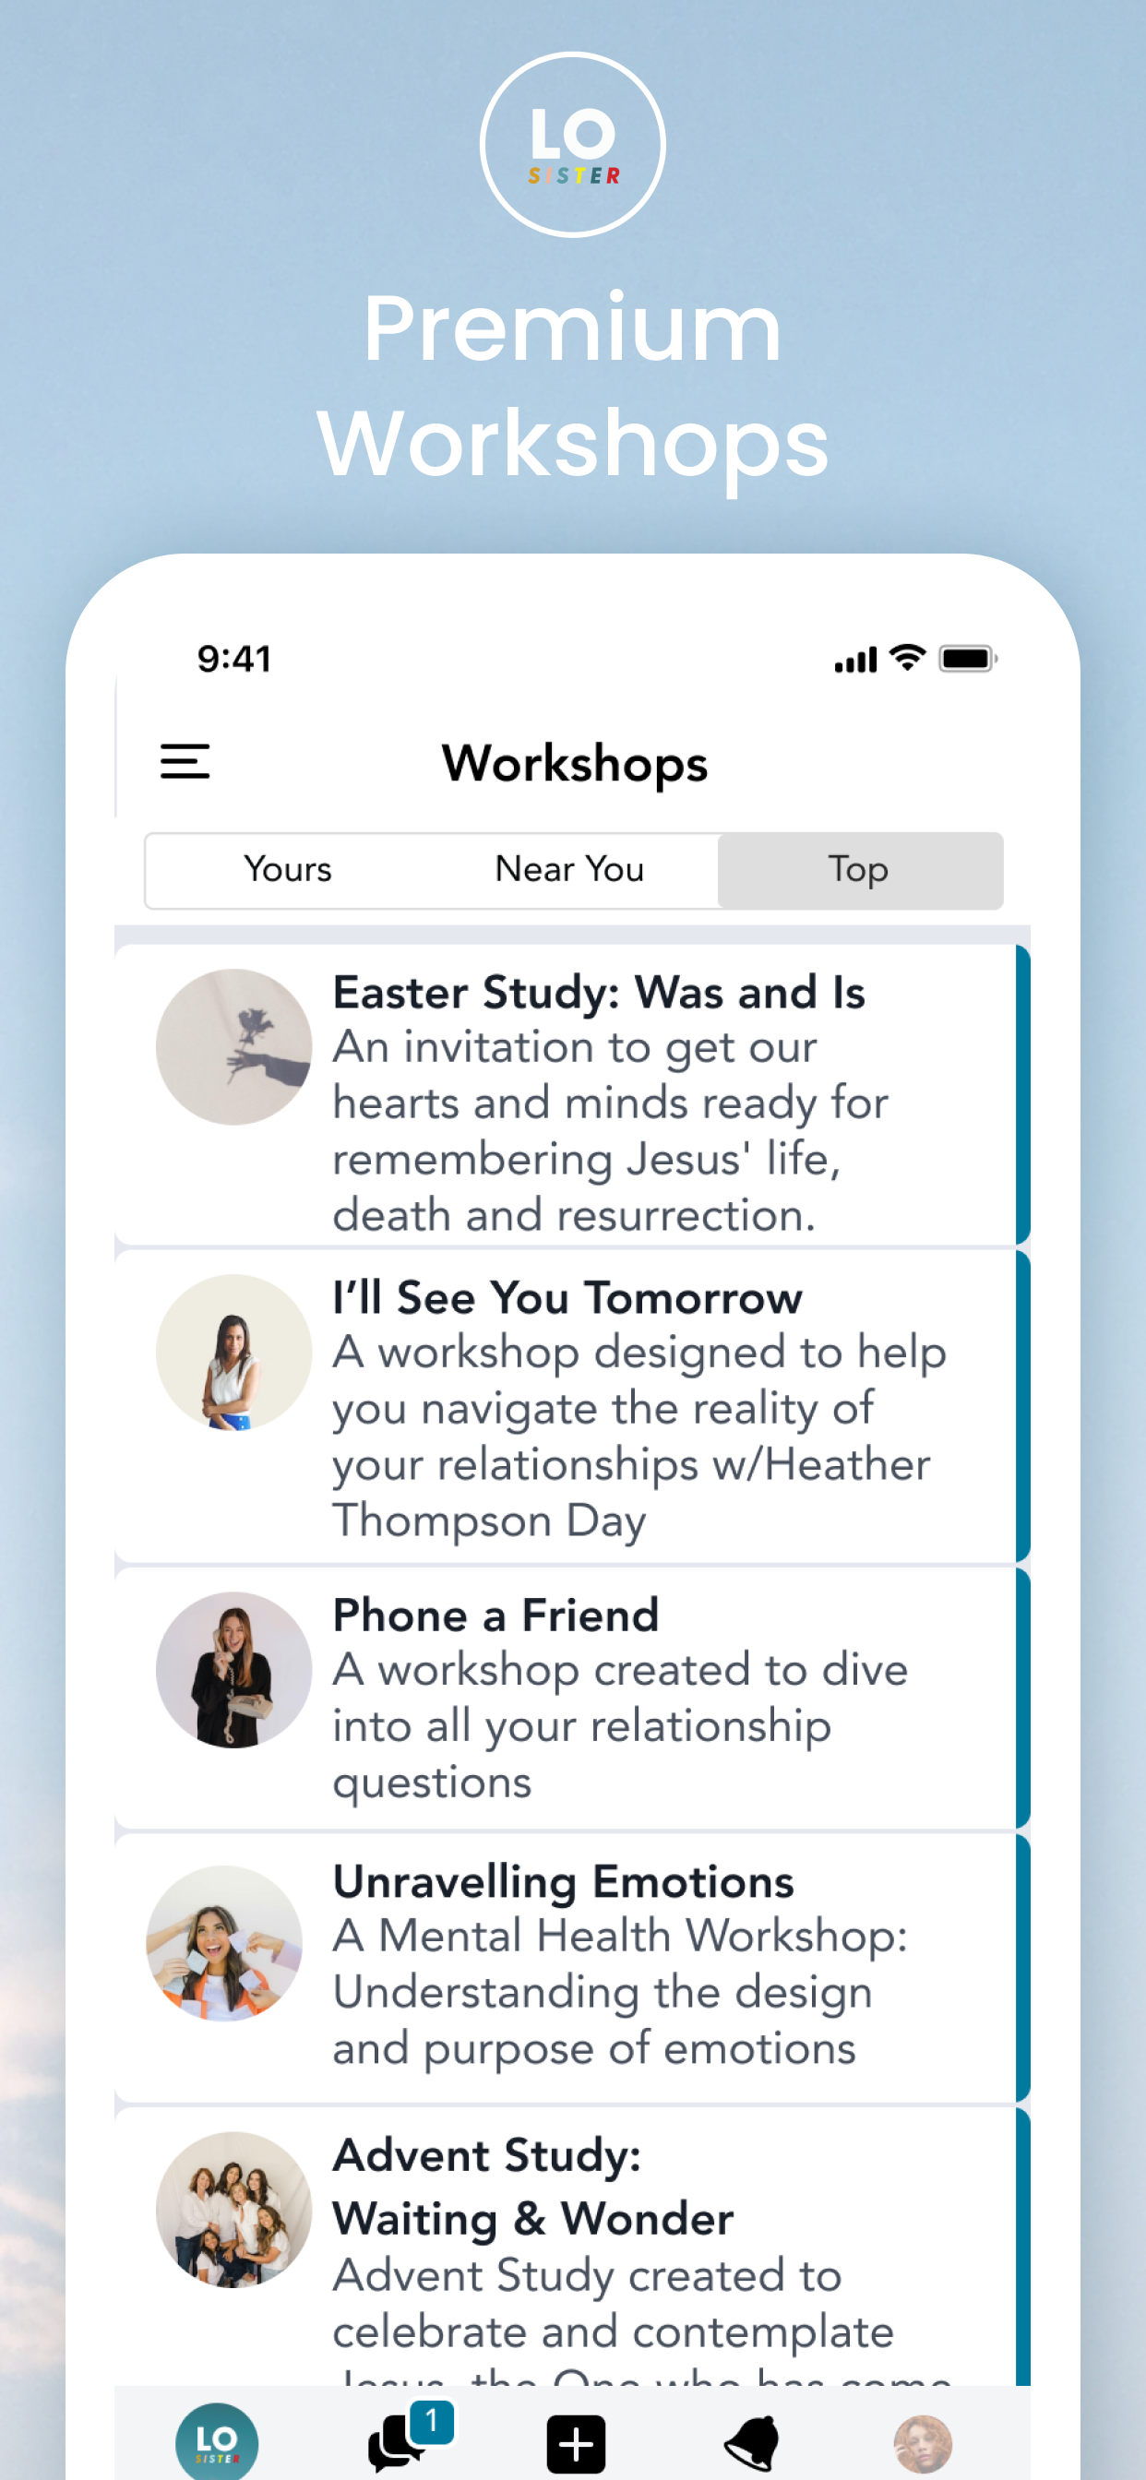The height and width of the screenshot is (2480, 1146).
Task: Tap the plus create post icon
Action: 576,2443
